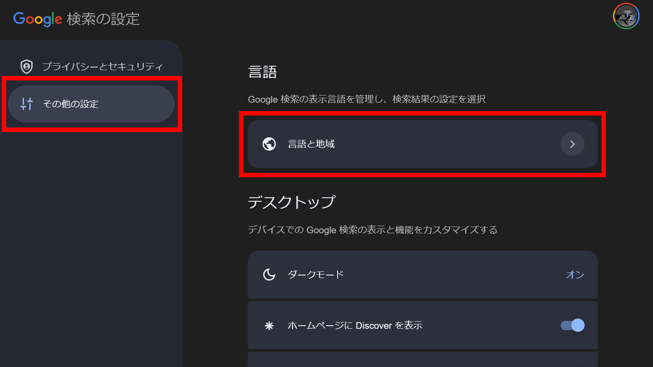Click the Google logo
Image resolution: width=653 pixels, height=367 pixels.
[x=38, y=19]
